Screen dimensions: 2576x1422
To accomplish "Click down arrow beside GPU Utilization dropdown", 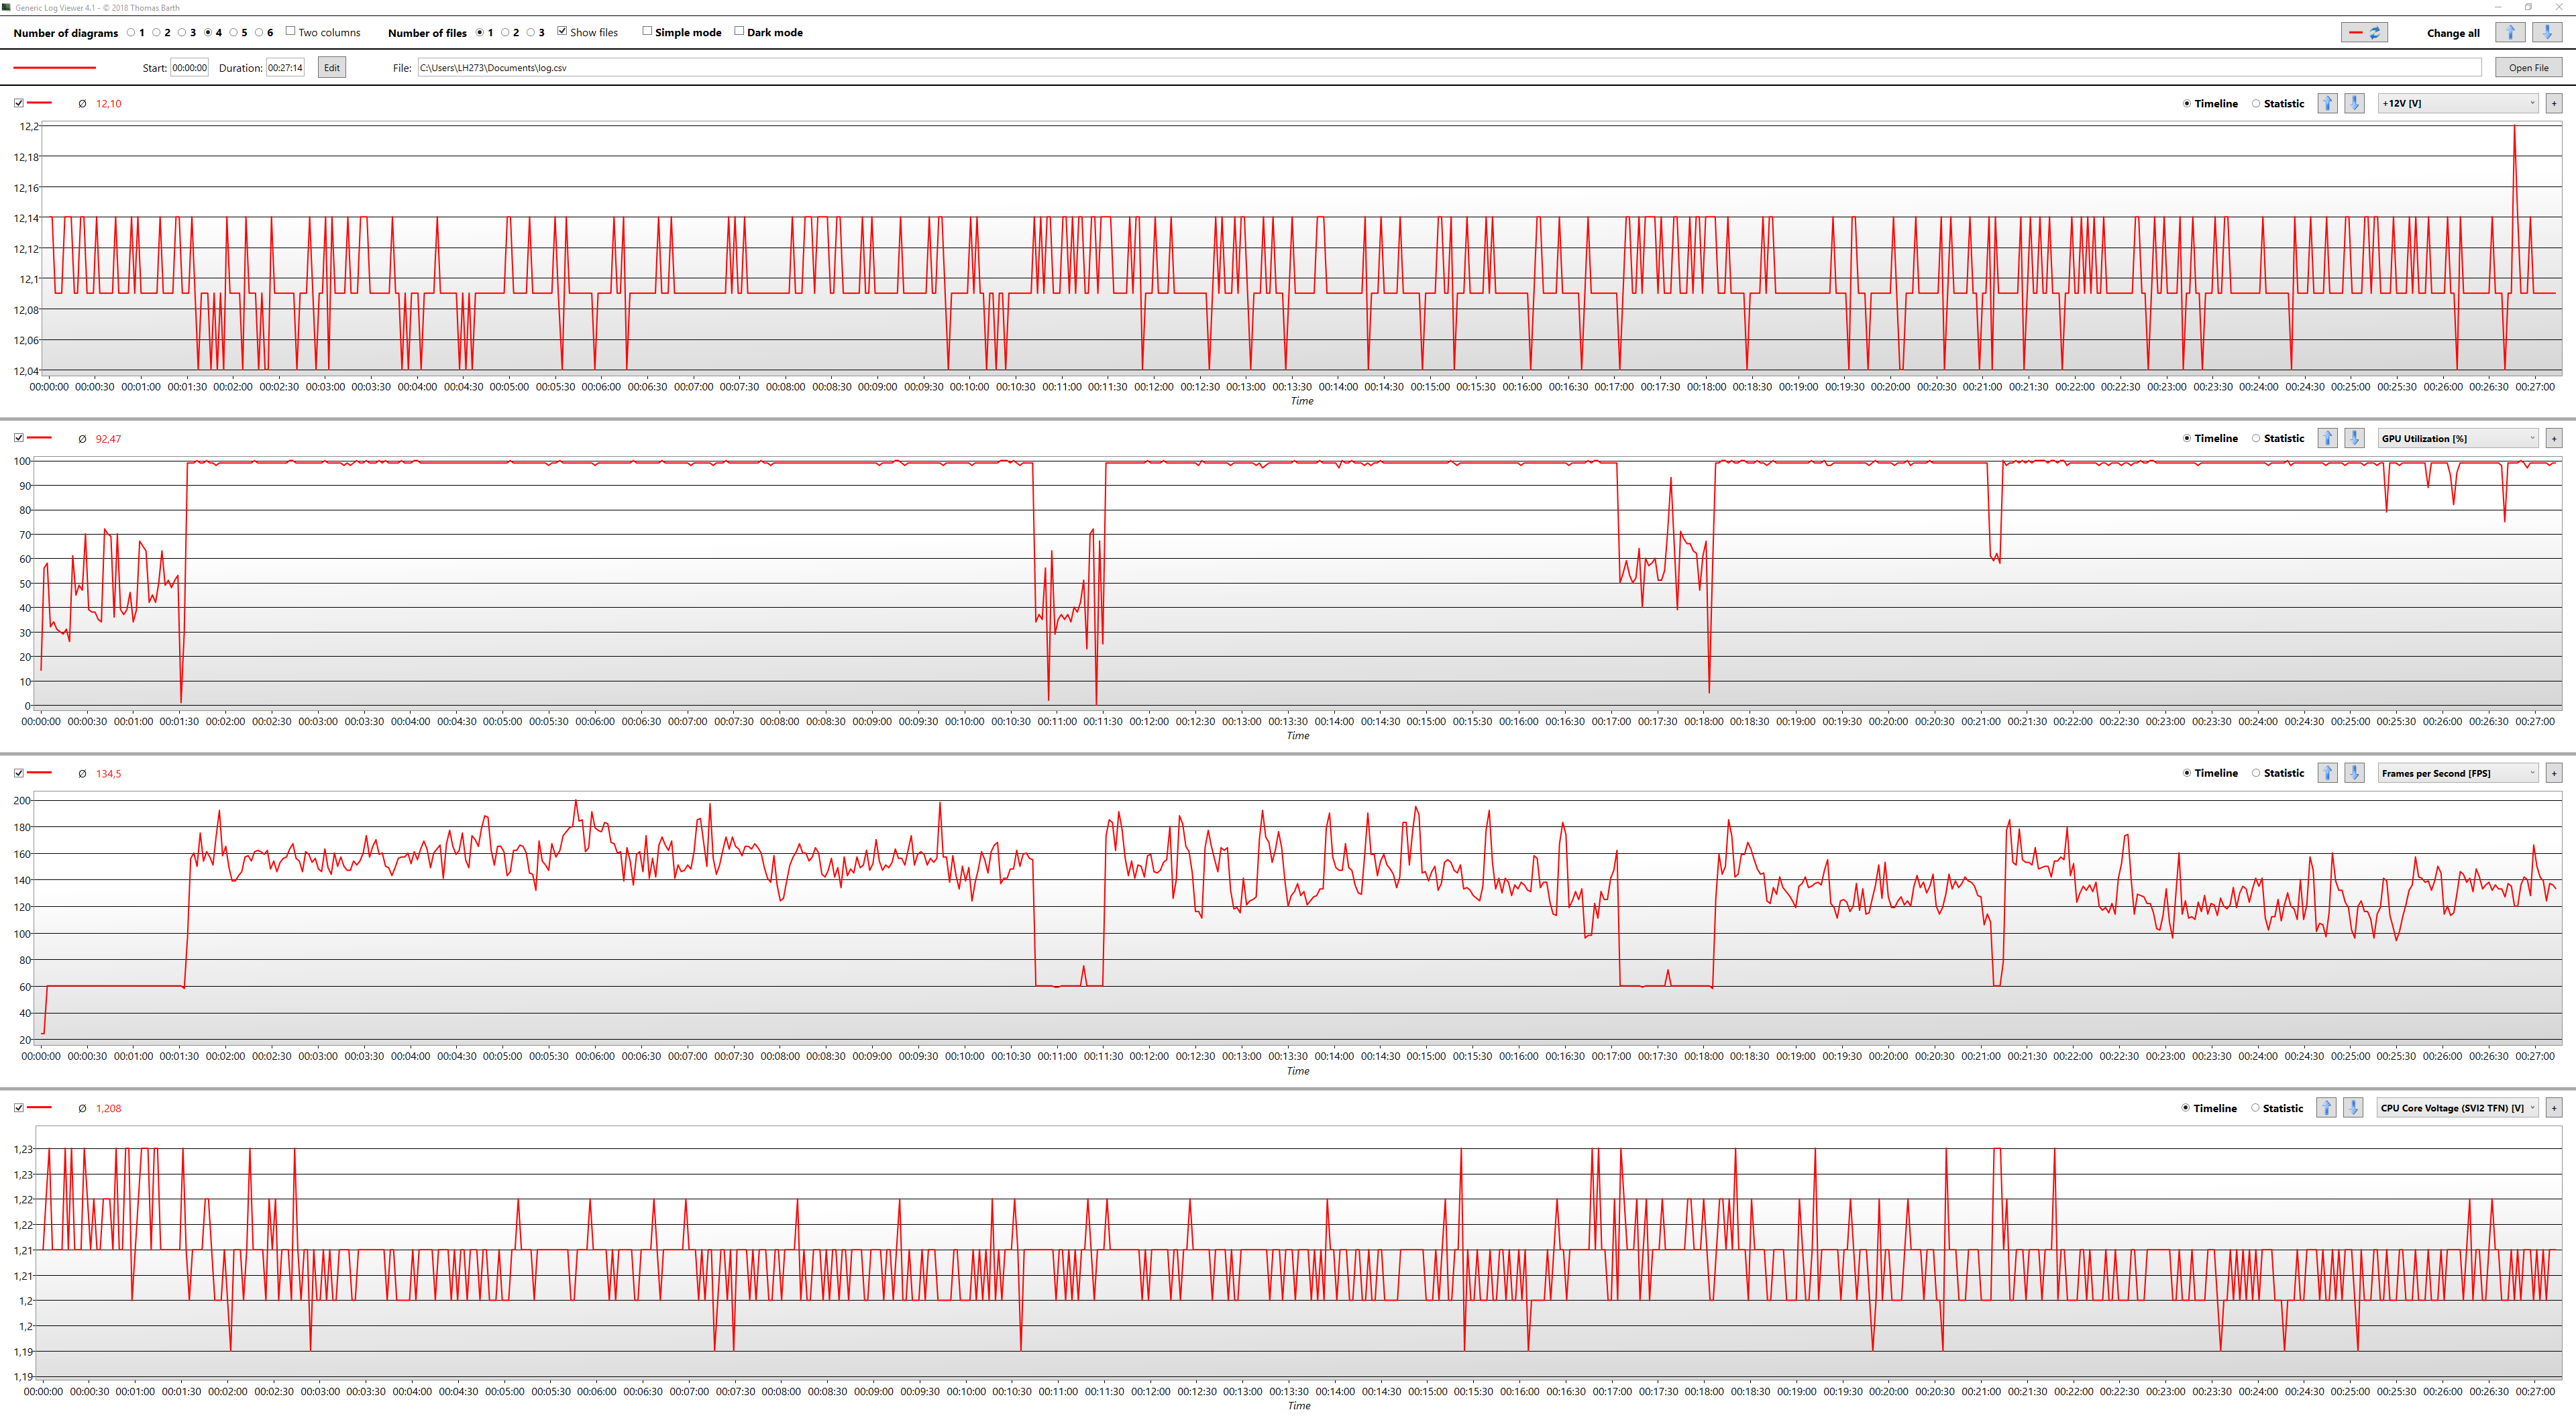I will [x=2354, y=438].
